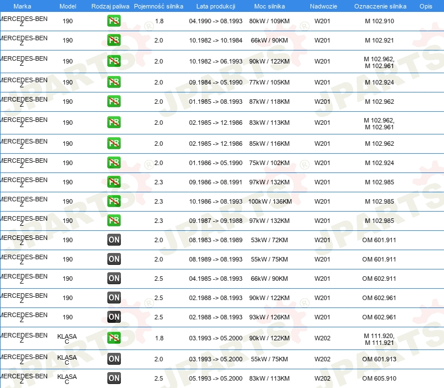Click ON diesel icon in OM 601.913 row
The width and height of the screenshot is (444, 388).
coord(114,359)
